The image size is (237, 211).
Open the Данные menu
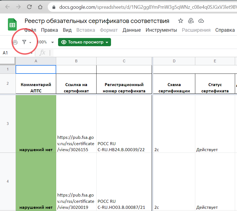[132, 30]
